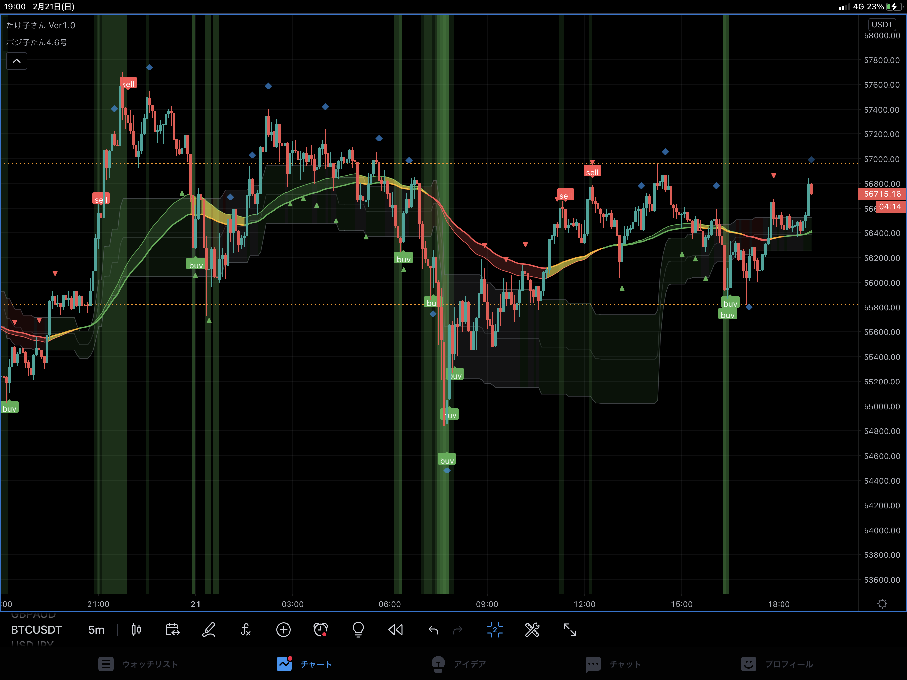Open the candlestick chart type selector
This screenshot has height=680, width=907.
pos(136,630)
